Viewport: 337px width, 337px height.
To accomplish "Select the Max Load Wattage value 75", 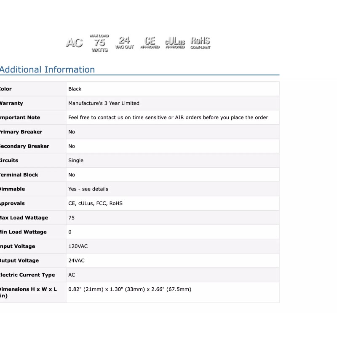I will click(x=71, y=218).
